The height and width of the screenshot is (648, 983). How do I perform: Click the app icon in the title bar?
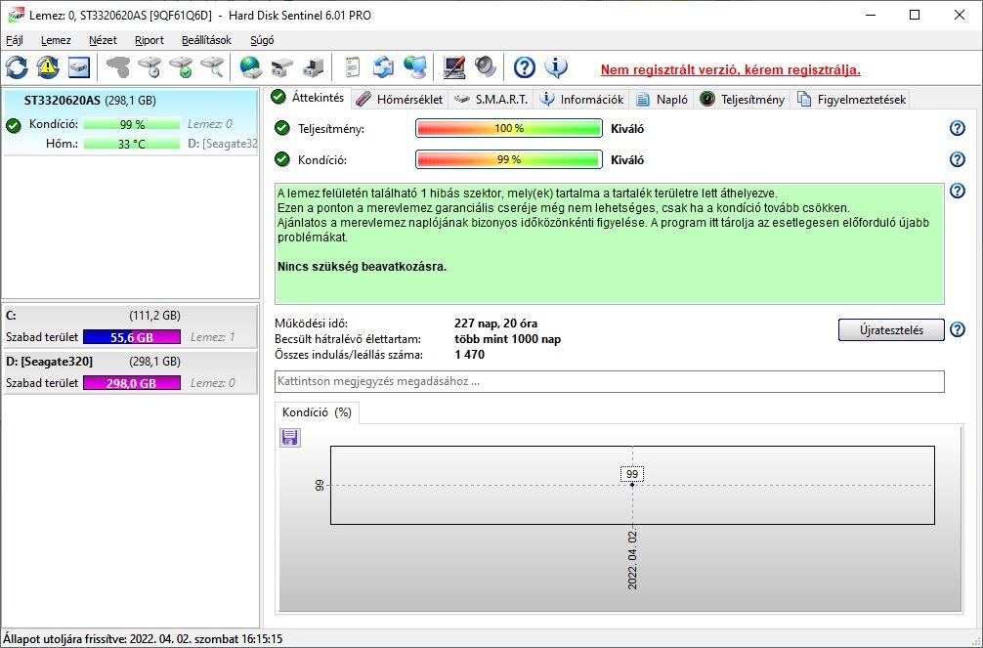pos(17,15)
